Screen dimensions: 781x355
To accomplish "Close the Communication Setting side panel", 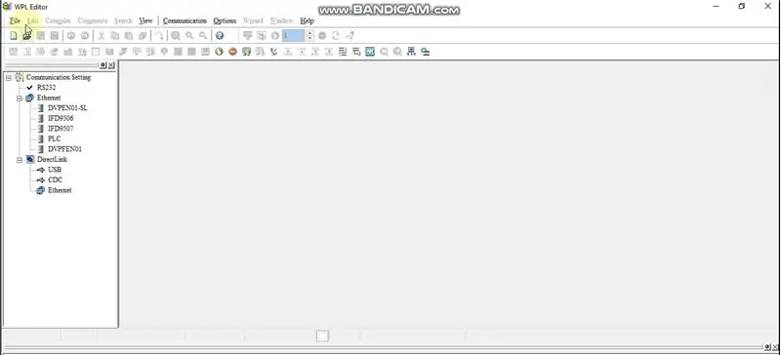I will tap(111, 65).
